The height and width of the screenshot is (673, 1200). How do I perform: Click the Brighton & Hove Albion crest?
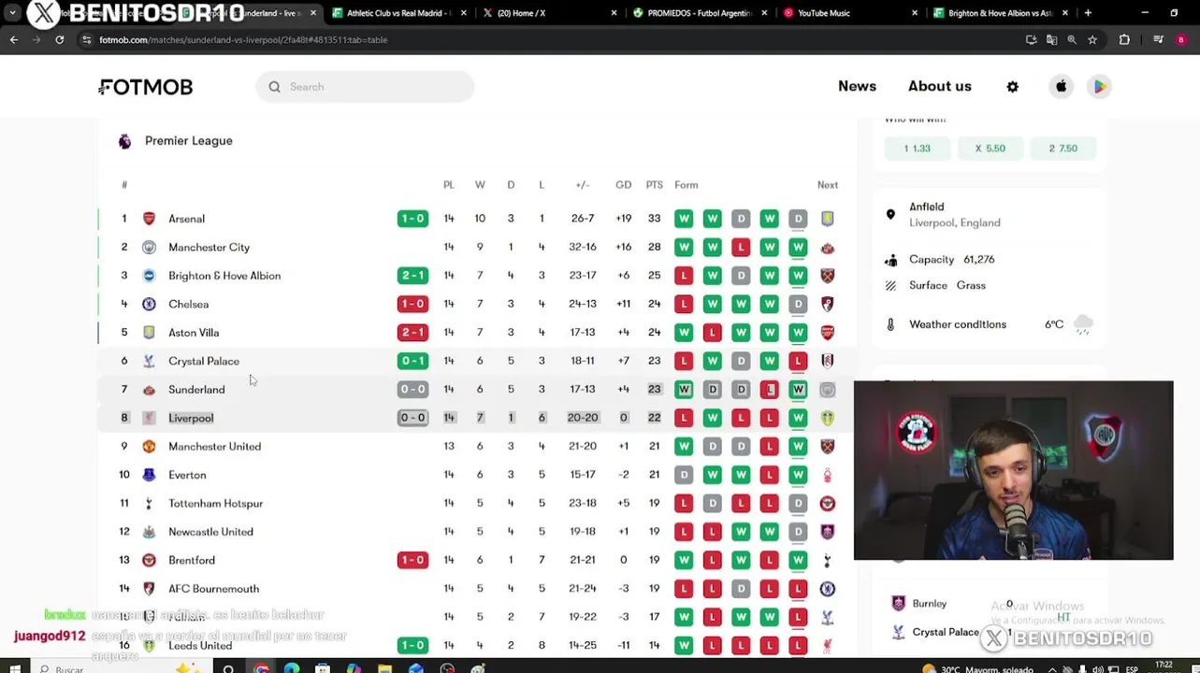149,276
